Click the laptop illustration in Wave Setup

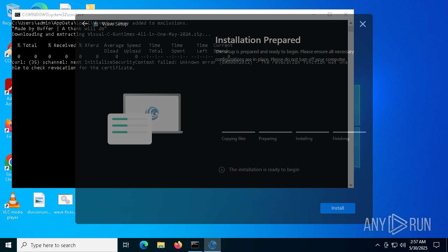[145, 119]
